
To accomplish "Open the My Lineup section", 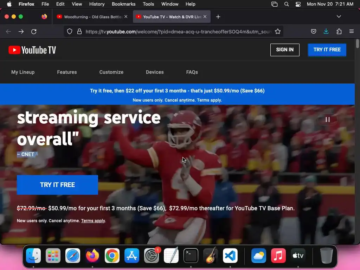I will point(23,72).
